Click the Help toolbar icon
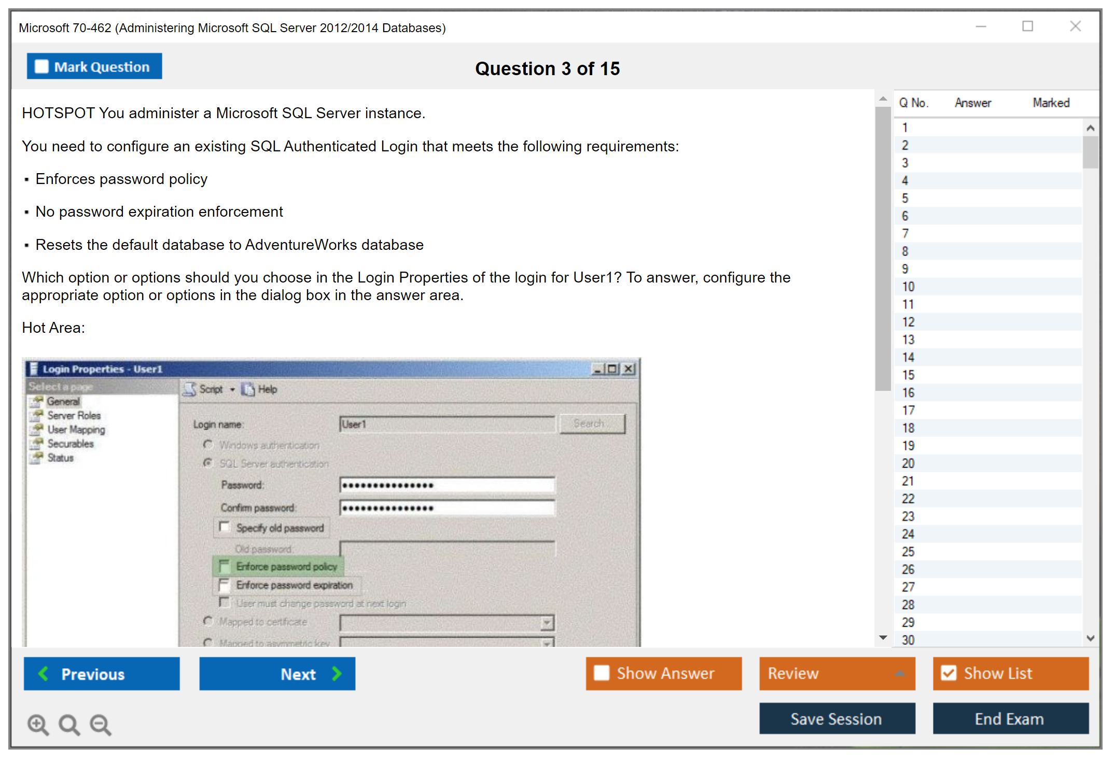Image resolution: width=1115 pixels, height=762 pixels. (248, 389)
